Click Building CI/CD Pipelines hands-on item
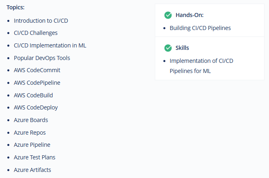 pyautogui.click(x=200, y=28)
